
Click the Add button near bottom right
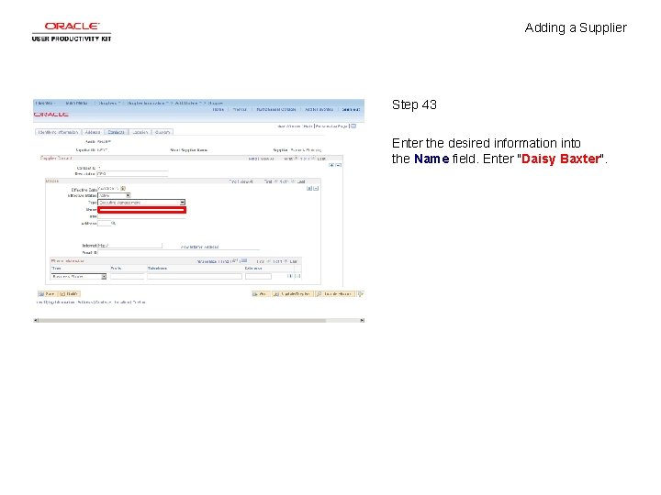260,294
